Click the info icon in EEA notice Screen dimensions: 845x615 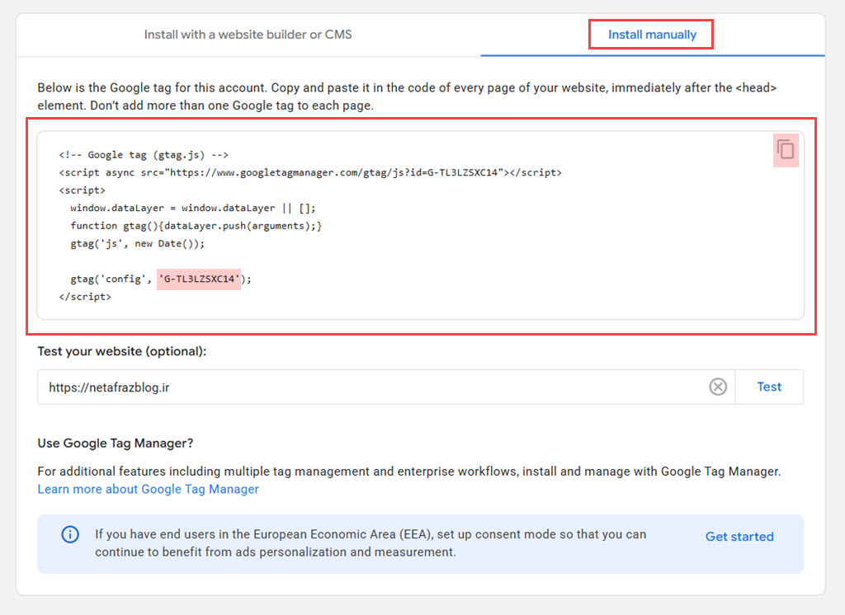[x=70, y=534]
